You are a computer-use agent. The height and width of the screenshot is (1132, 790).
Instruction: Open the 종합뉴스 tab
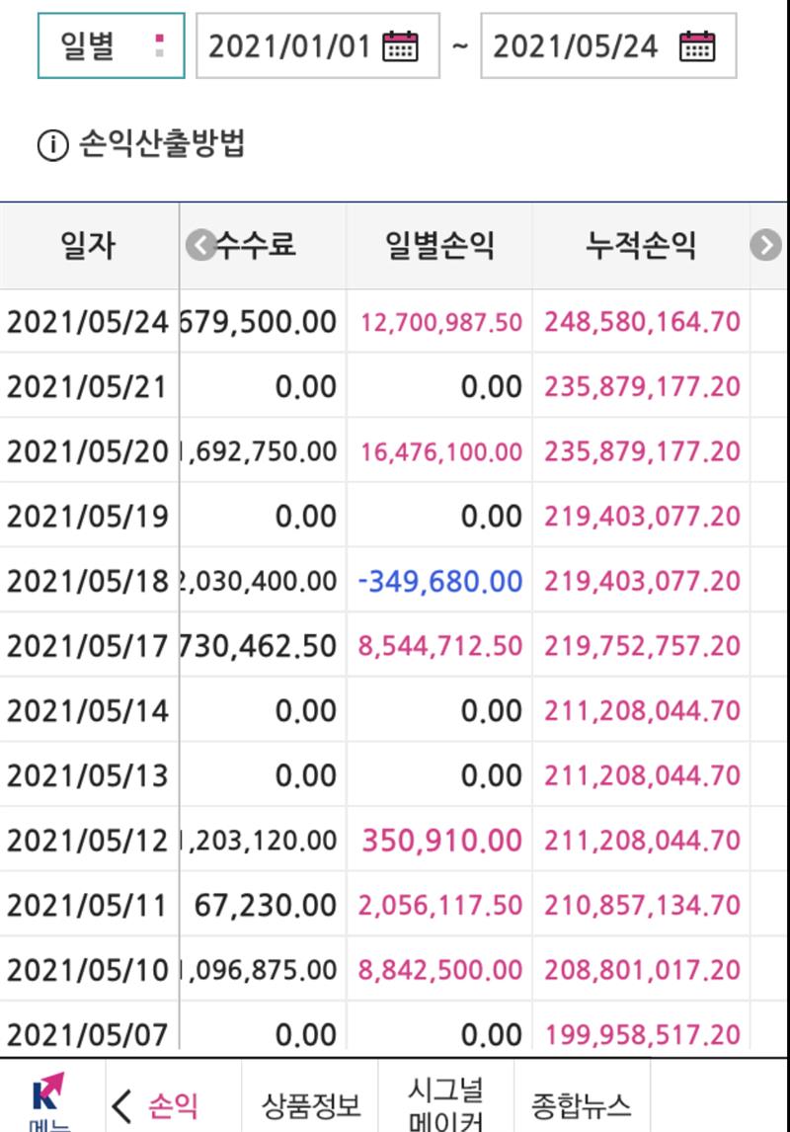click(581, 1105)
